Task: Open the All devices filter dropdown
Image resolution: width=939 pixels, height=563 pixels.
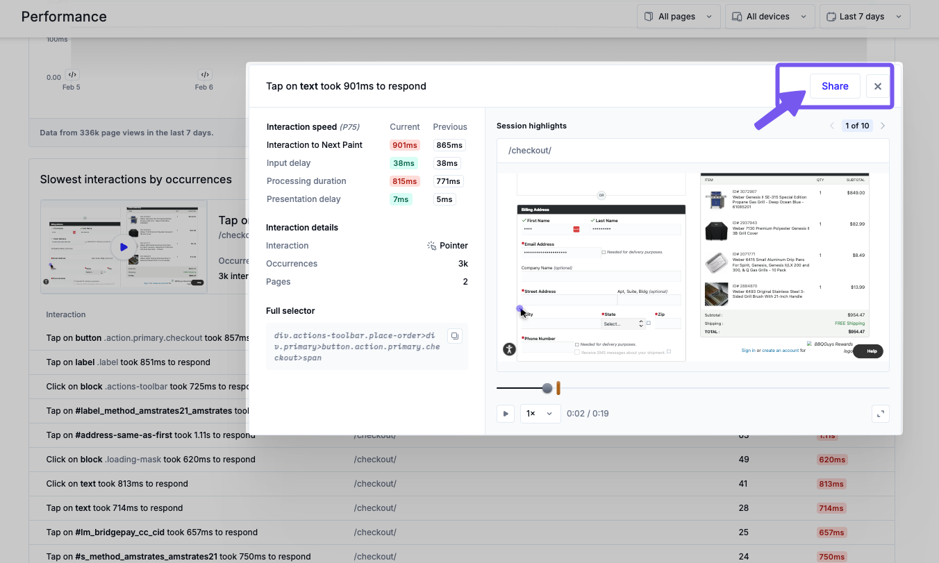Action: (770, 17)
